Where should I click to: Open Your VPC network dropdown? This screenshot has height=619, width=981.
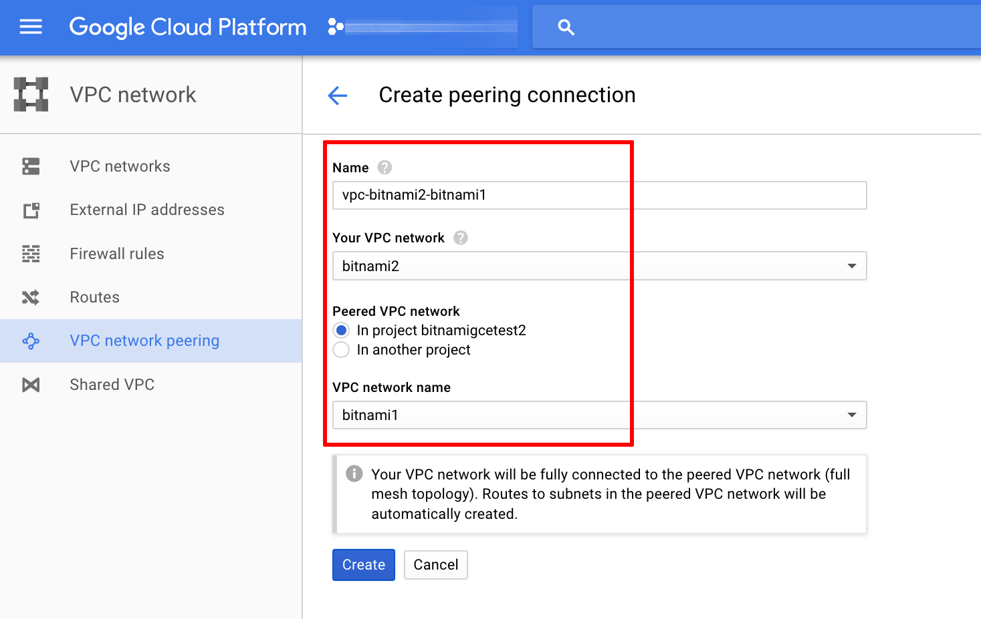coord(599,266)
